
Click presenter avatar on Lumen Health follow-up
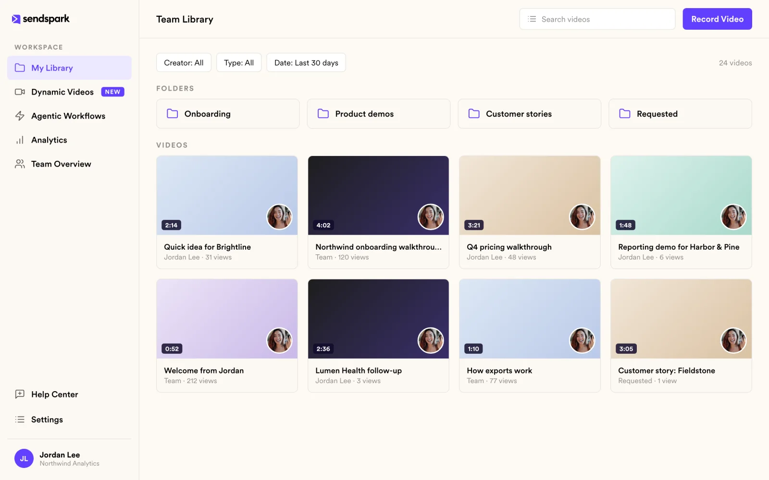431,340
